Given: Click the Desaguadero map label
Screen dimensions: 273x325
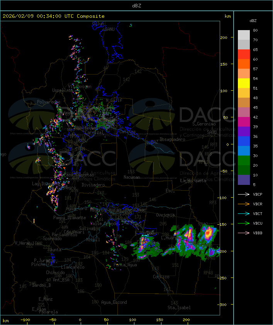Looking at the screenshot, I should (172, 139).
